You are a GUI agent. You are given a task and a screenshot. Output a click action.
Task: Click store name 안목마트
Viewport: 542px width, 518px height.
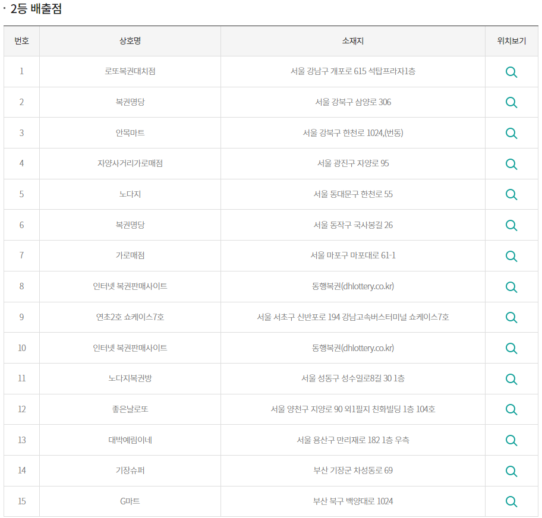pyautogui.click(x=130, y=132)
